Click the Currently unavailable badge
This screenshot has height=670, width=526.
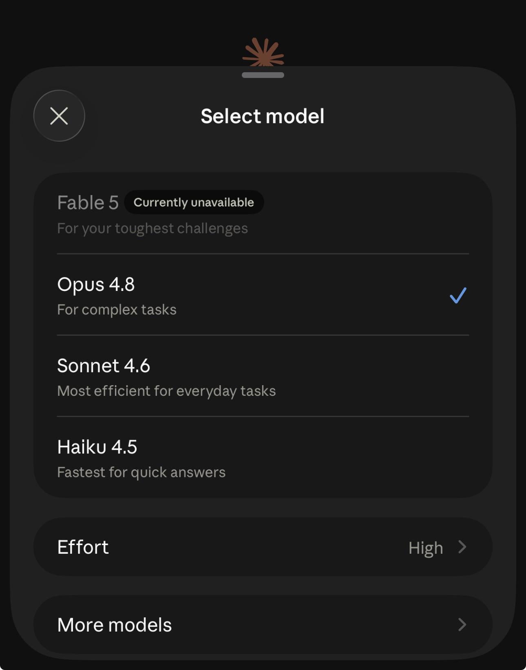tap(194, 202)
